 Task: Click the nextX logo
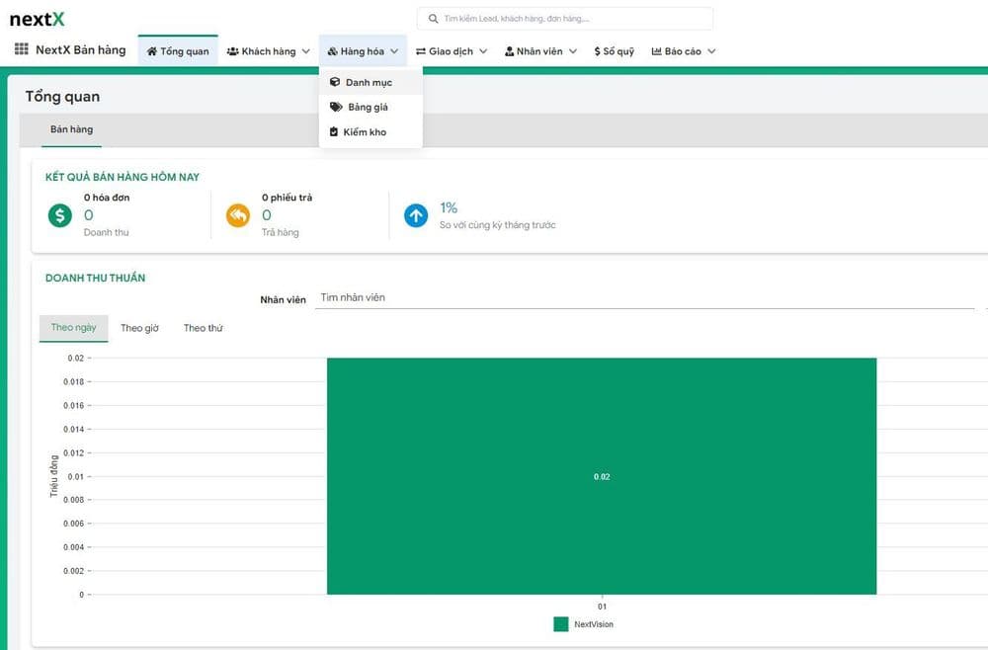[37, 19]
